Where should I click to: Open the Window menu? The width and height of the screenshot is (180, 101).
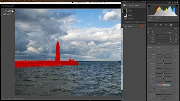42,1
